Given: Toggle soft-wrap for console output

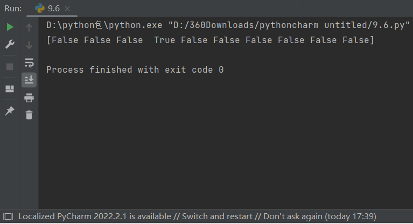Looking at the screenshot, I should tap(29, 62).
